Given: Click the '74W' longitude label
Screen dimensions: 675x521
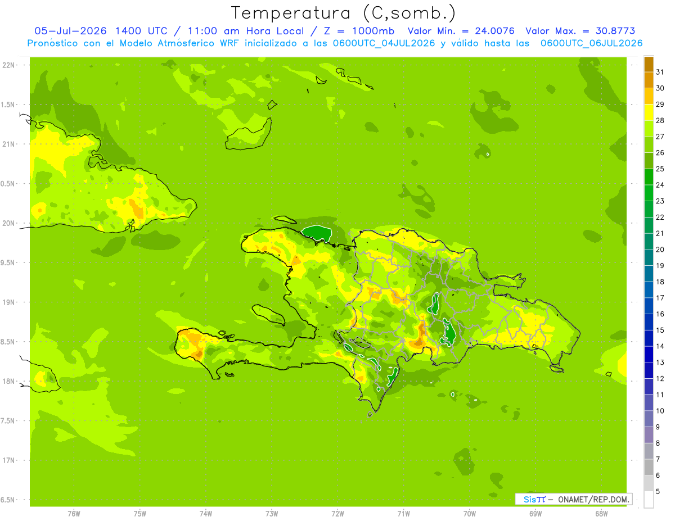Looking at the screenshot, I should point(205,514).
